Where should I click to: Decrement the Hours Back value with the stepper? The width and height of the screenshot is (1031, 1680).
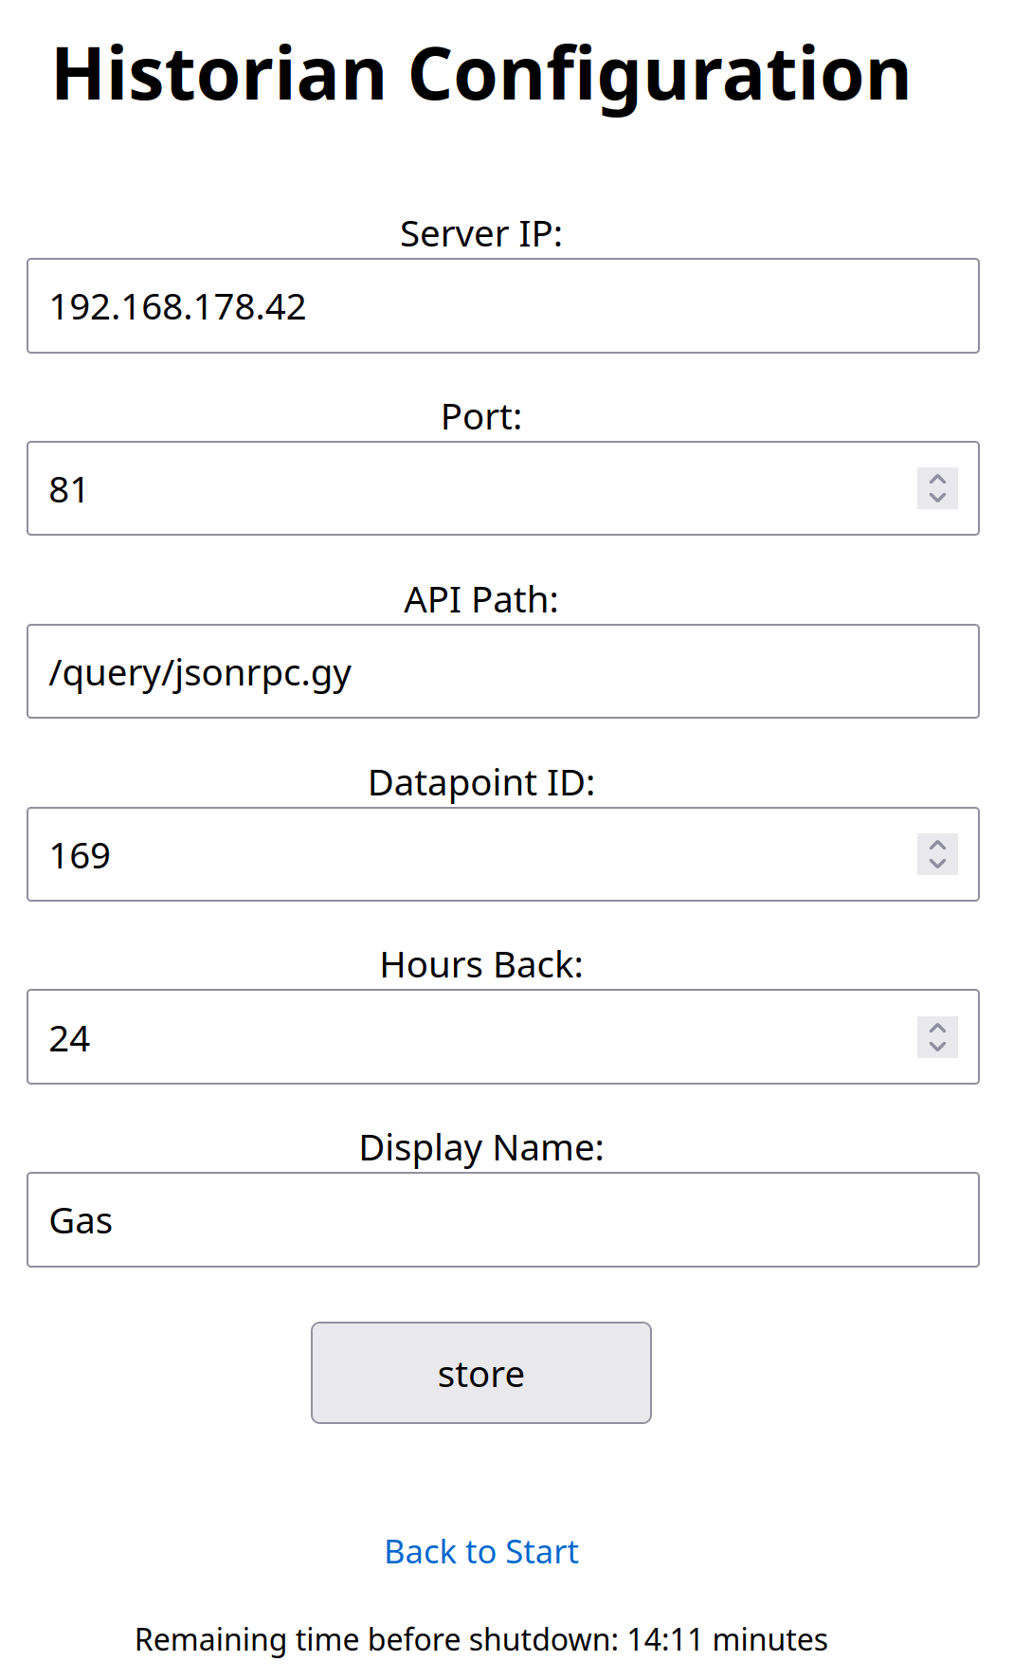click(937, 1046)
